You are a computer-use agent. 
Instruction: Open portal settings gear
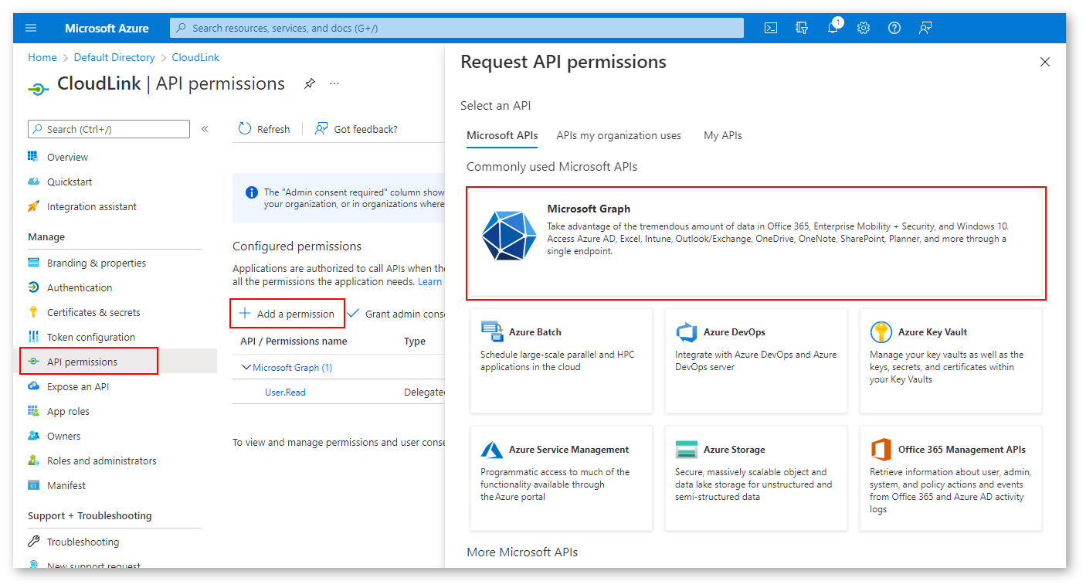864,28
